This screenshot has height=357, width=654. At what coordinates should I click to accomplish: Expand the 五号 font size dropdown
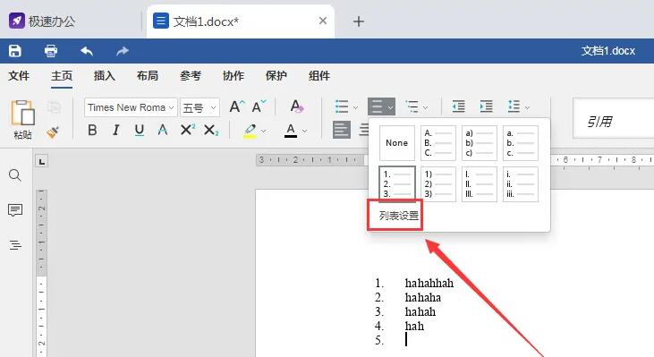point(200,107)
